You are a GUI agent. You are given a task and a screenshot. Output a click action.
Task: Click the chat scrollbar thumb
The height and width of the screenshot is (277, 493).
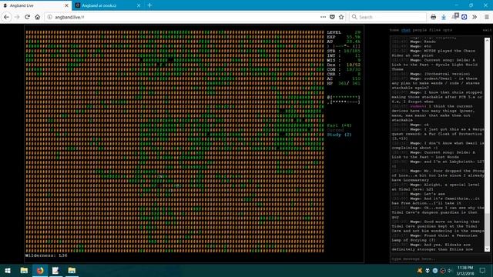click(487, 229)
